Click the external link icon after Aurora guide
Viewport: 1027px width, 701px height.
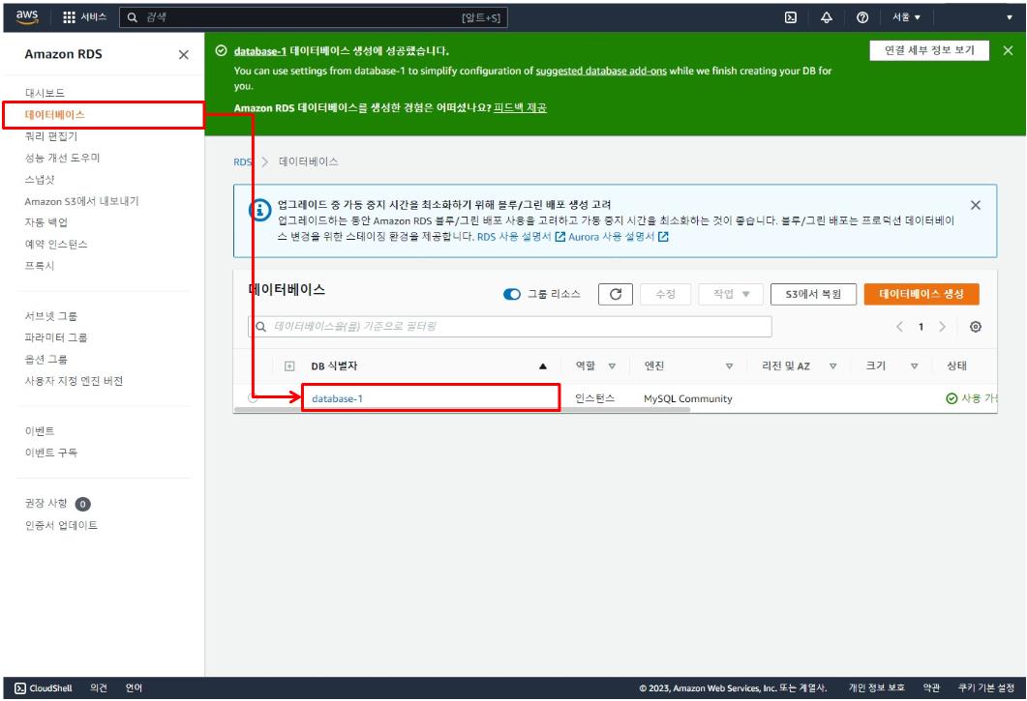pyautogui.click(x=663, y=237)
